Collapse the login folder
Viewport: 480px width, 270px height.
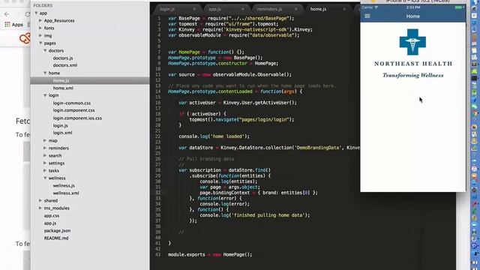(x=45, y=95)
